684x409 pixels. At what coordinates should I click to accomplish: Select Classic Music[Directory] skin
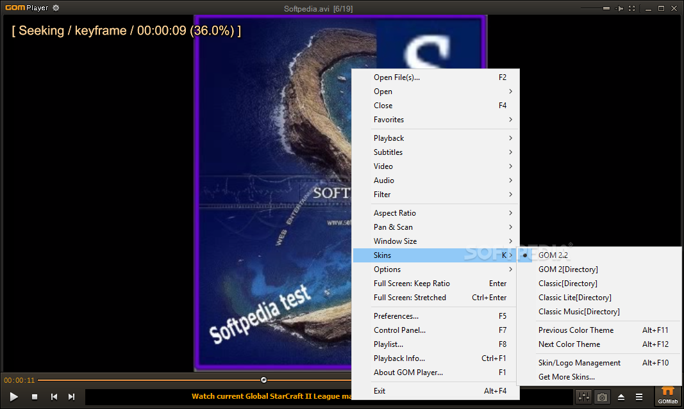(x=599, y=312)
